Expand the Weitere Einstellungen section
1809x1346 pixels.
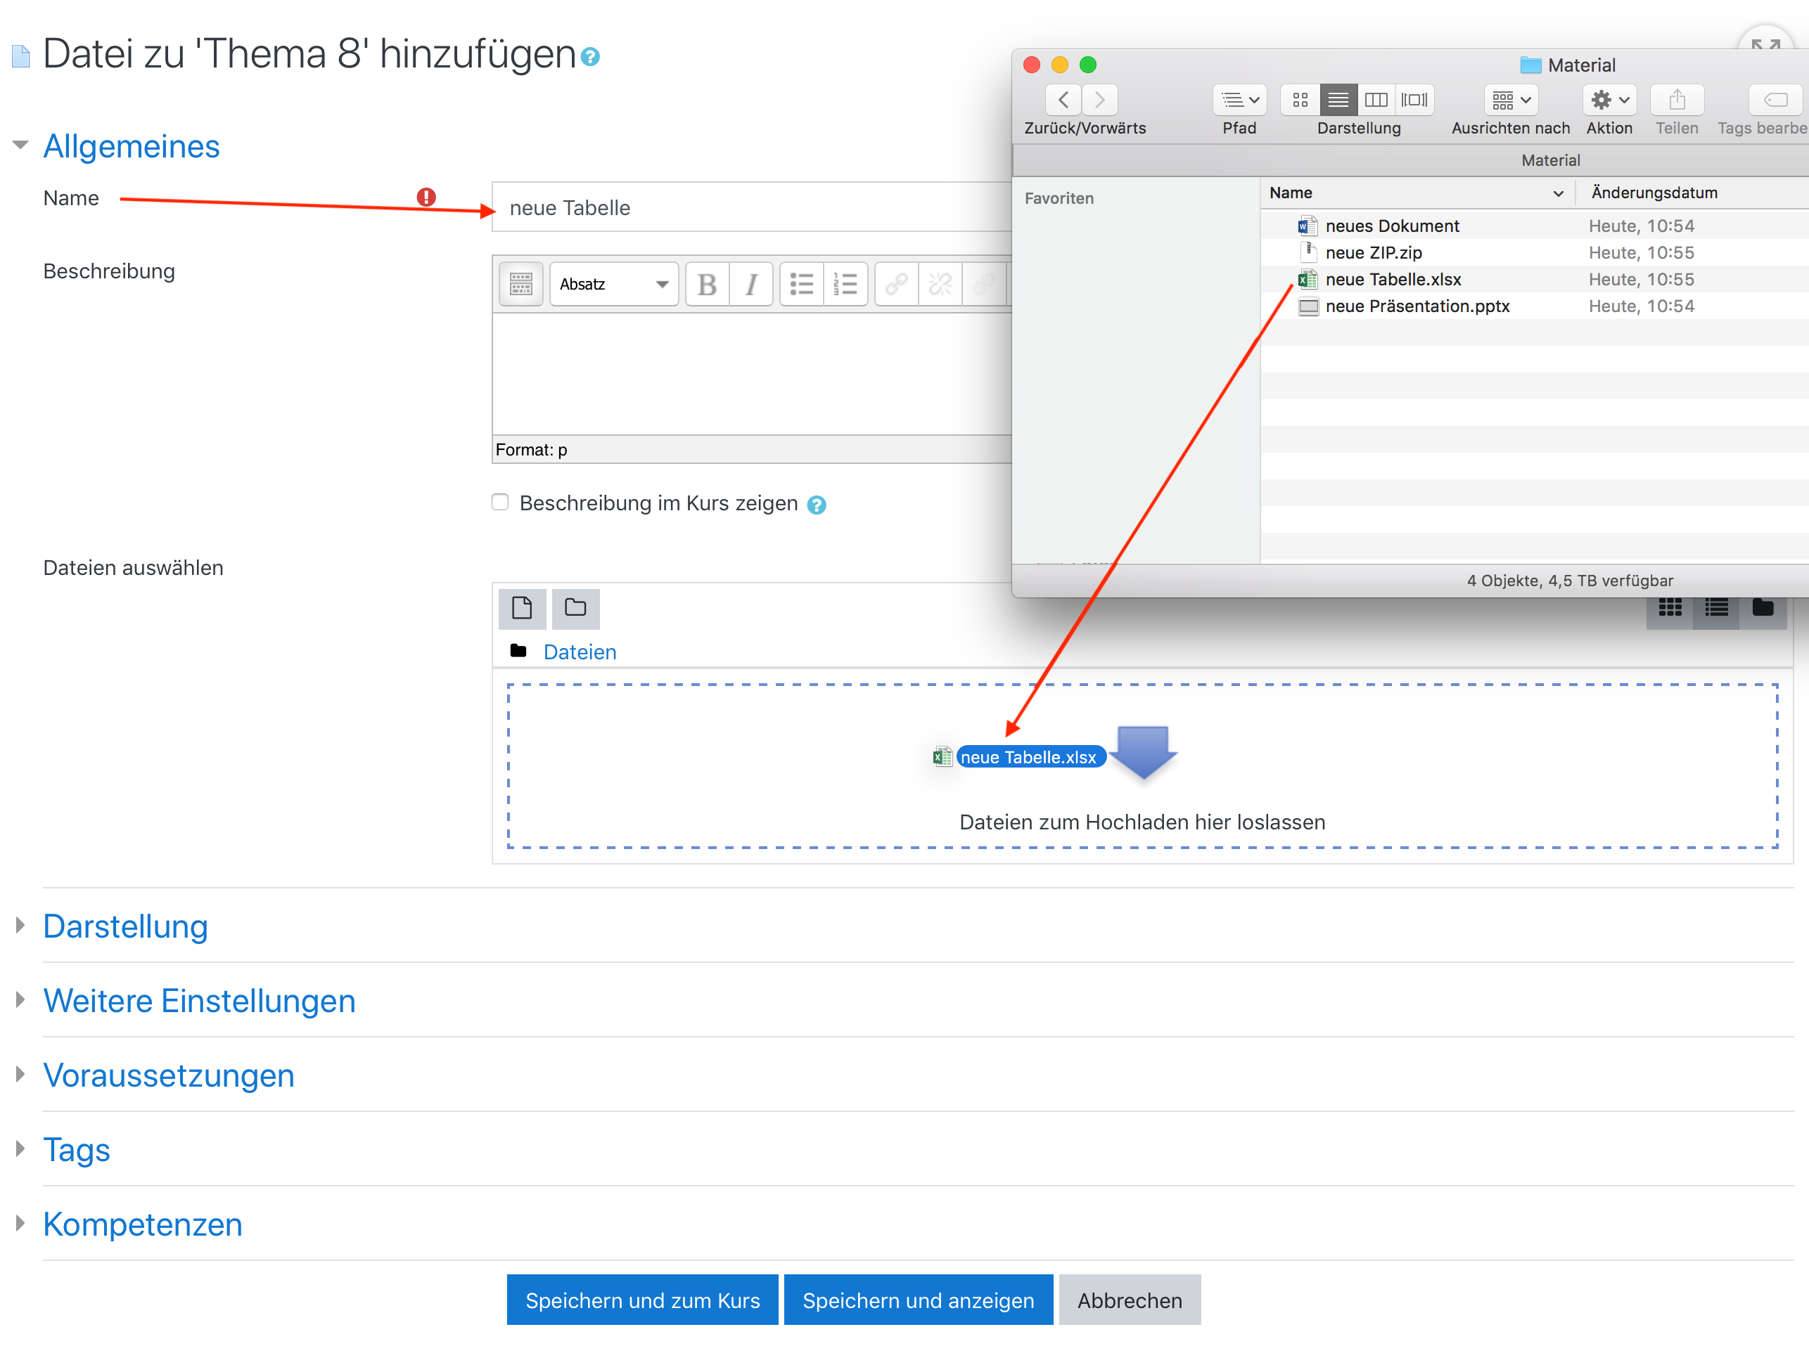(x=199, y=1000)
